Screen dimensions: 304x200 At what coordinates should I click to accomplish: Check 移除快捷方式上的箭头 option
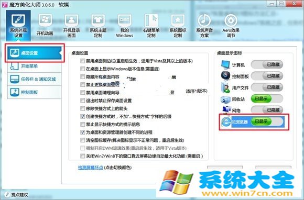83,108
